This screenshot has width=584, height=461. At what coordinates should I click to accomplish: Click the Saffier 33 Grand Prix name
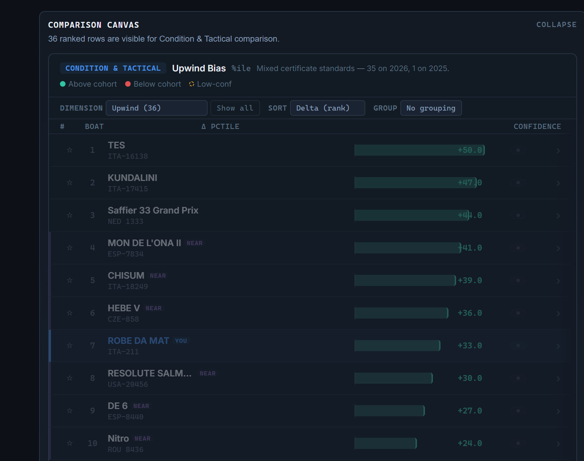(x=153, y=210)
